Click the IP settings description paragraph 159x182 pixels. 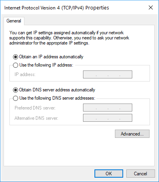point(69,38)
